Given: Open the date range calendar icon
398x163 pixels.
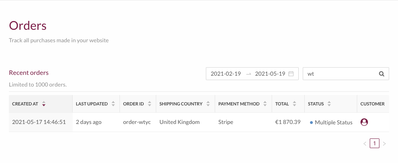Looking at the screenshot, I should [x=291, y=74].
